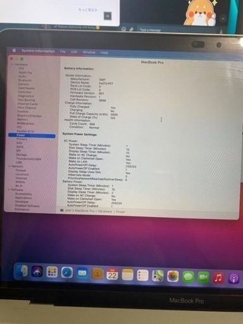243x324 pixels.
Task: Select Fibre Channel in the sidebar
Action: coord(27,108)
